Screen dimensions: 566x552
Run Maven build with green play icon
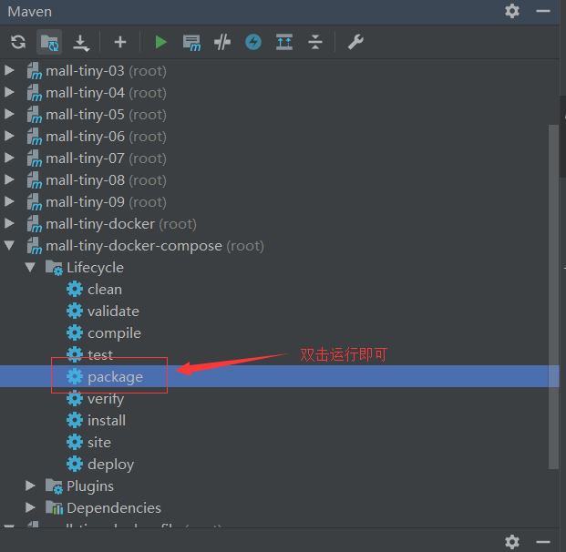tap(160, 42)
